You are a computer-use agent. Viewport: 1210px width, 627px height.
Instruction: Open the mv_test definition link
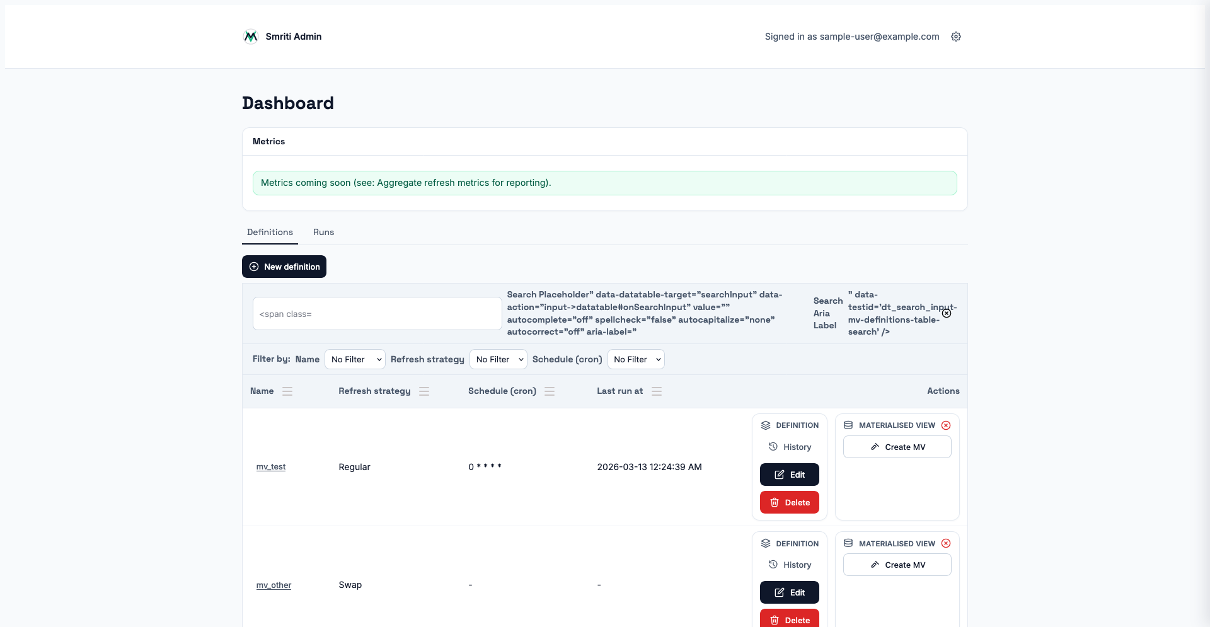tap(271, 467)
